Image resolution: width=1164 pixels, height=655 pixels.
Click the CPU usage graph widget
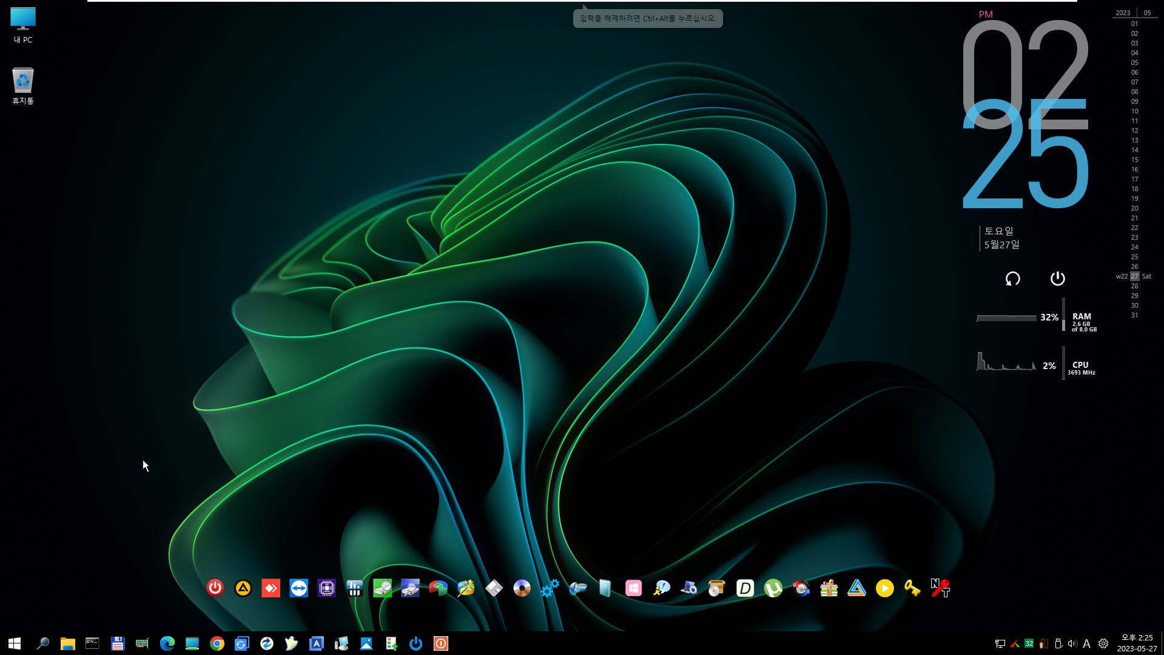click(x=1037, y=364)
